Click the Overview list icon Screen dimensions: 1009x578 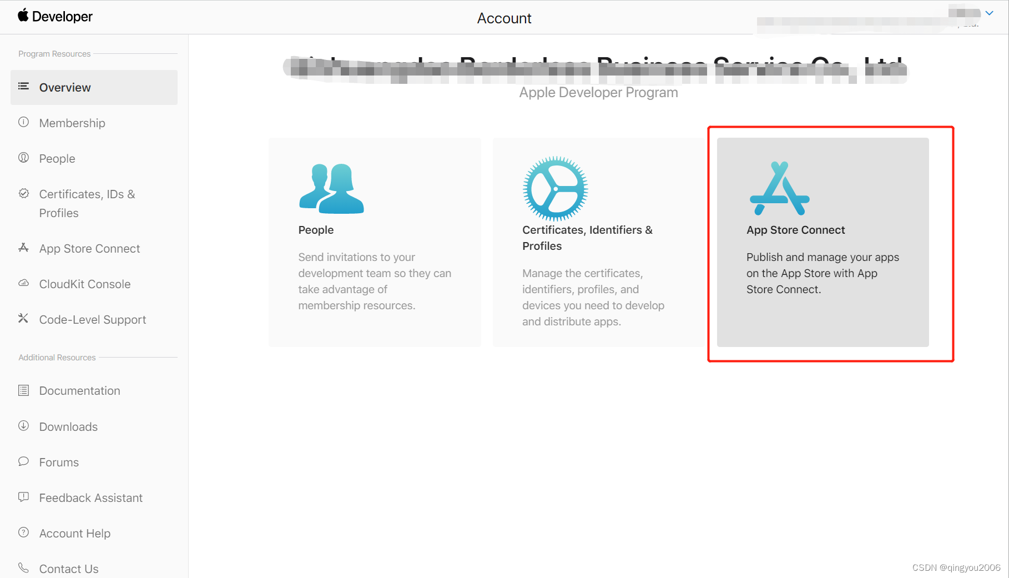pyautogui.click(x=23, y=86)
